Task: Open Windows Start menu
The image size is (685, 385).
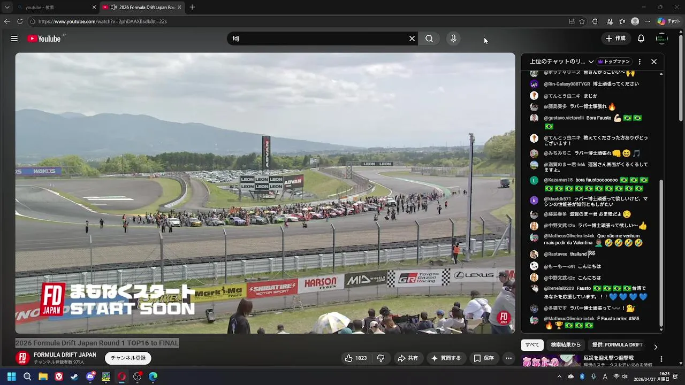Action: [x=11, y=376]
